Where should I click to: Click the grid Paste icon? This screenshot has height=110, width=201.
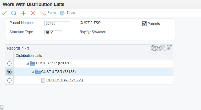tap(164, 48)
